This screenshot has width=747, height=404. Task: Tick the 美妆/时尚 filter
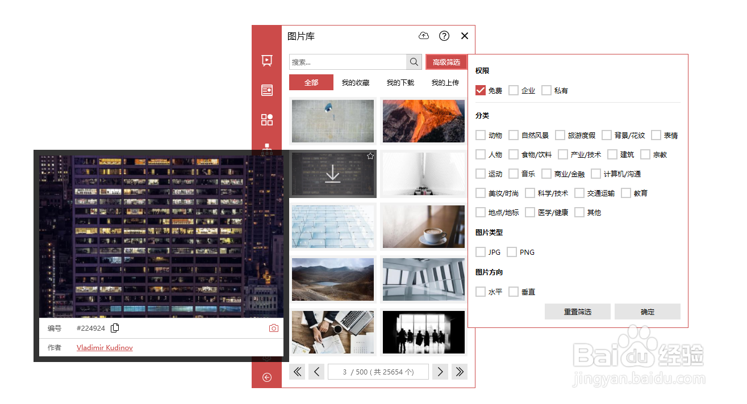(481, 193)
